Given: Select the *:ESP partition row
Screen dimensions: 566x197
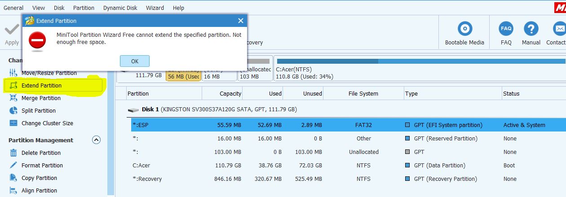Looking at the screenshot, I should pos(349,125).
